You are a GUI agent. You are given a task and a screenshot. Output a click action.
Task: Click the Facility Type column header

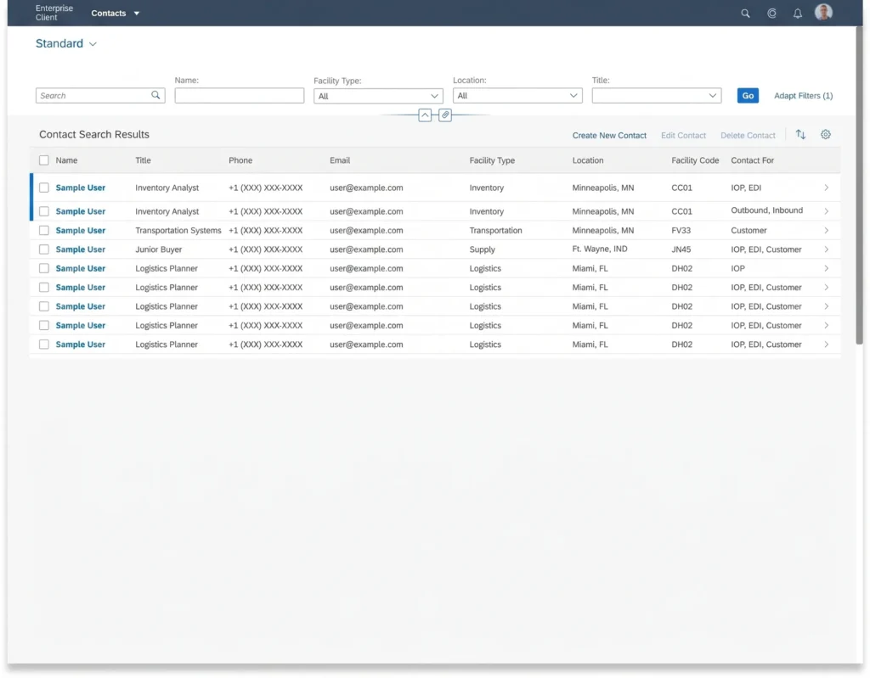[492, 160]
